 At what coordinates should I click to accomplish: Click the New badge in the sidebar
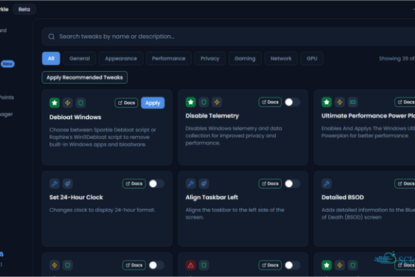pos(7,64)
